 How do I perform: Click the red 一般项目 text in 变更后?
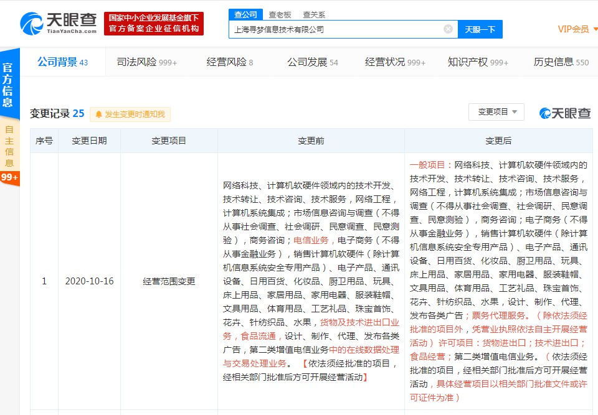click(427, 165)
